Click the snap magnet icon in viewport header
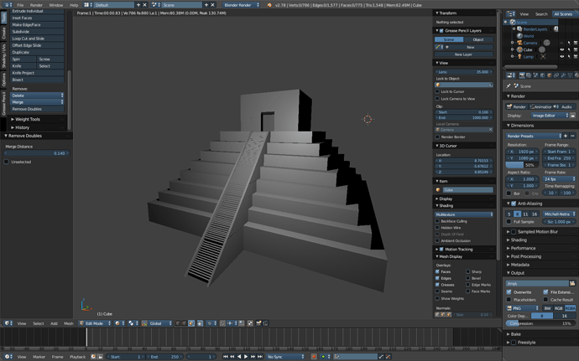 pyautogui.click(x=222, y=323)
